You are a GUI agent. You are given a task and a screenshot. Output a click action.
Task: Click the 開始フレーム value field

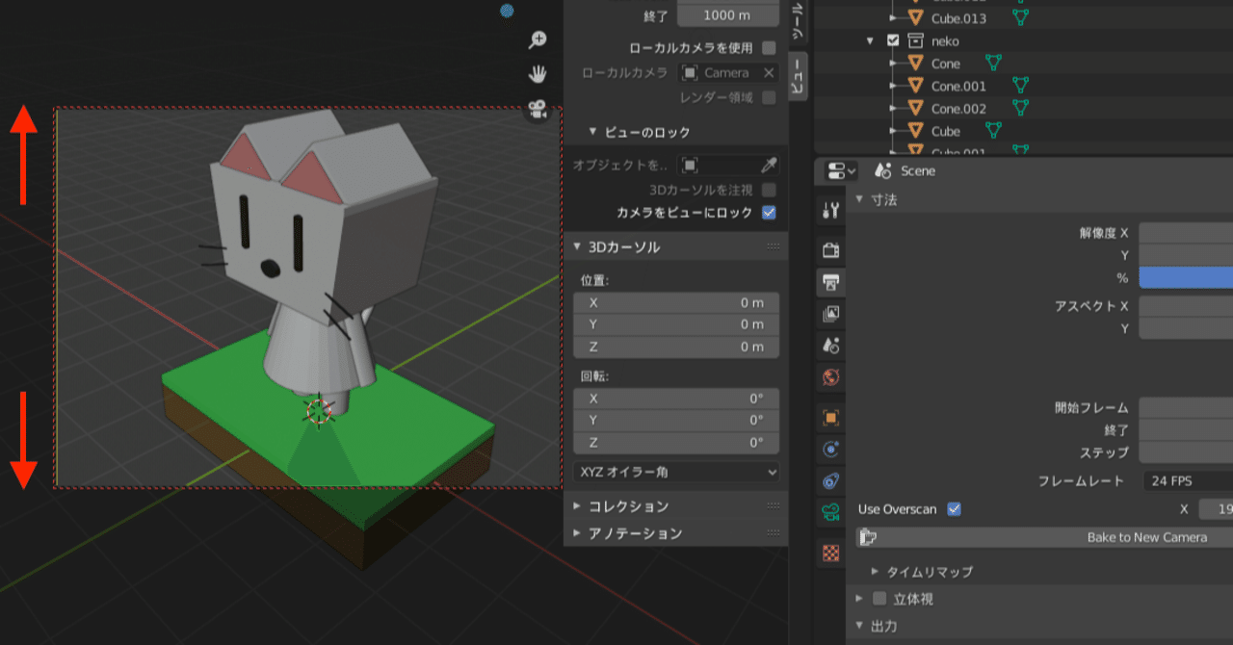coord(1186,408)
